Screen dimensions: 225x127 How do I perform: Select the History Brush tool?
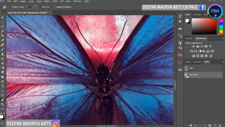(x=2, y=59)
